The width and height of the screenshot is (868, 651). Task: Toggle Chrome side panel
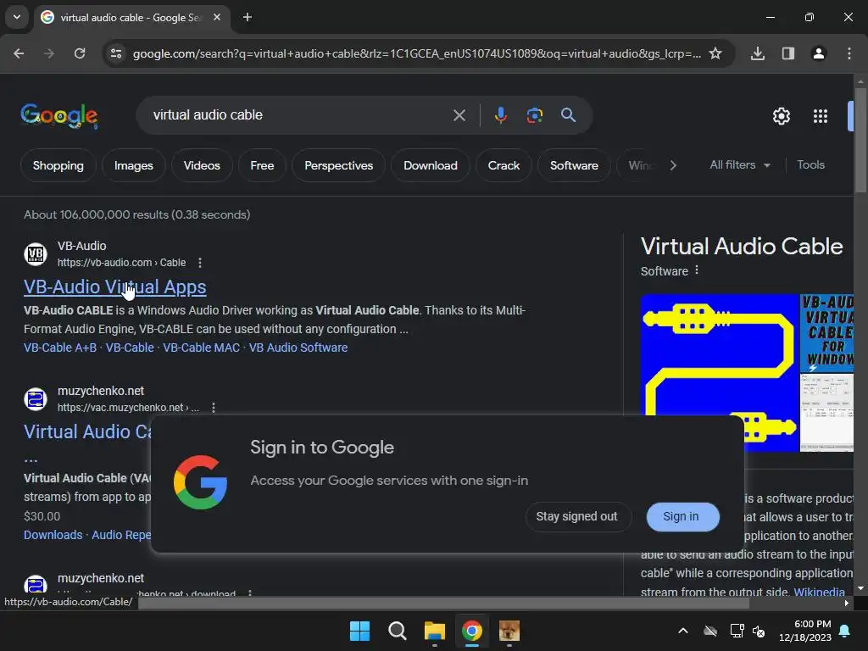[x=788, y=53]
